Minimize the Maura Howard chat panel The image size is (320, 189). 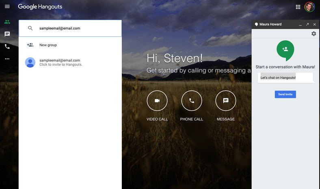point(300,24)
